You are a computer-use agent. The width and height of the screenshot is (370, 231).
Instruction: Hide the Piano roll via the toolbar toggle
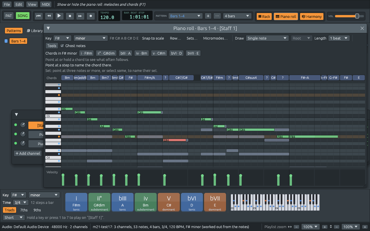[286, 16]
